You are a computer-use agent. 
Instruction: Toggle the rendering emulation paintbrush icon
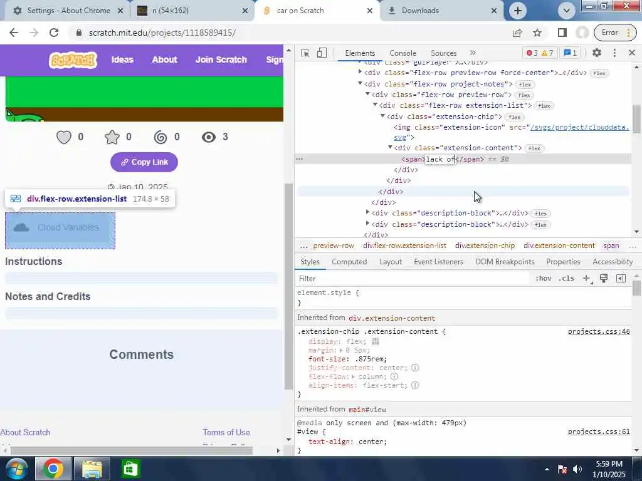click(604, 279)
